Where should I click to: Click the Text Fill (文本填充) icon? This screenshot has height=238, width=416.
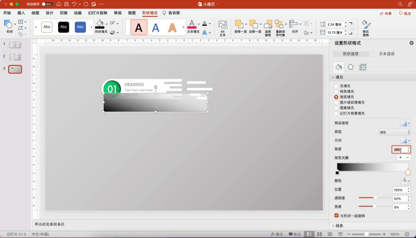192,24
